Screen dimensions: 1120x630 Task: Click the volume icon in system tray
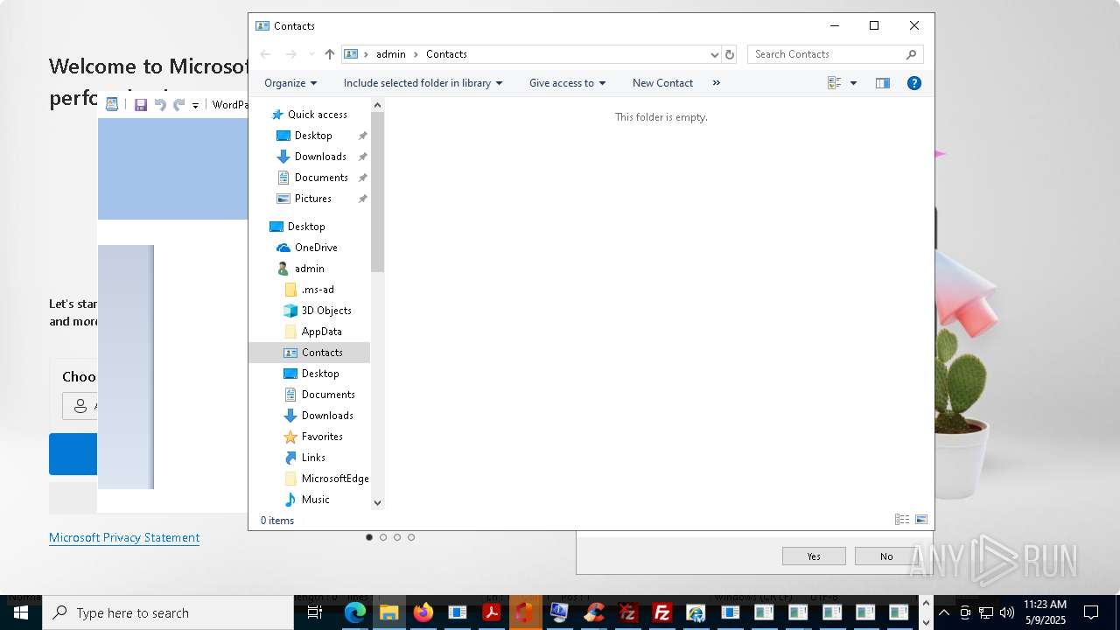pos(1006,612)
